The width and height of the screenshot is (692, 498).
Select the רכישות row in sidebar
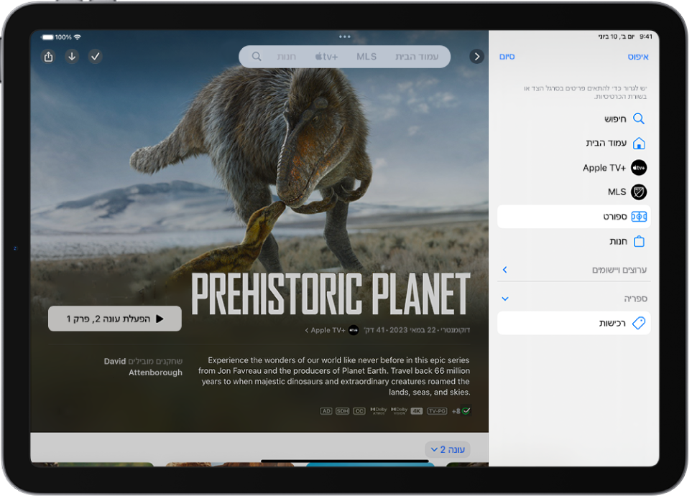[x=573, y=323]
